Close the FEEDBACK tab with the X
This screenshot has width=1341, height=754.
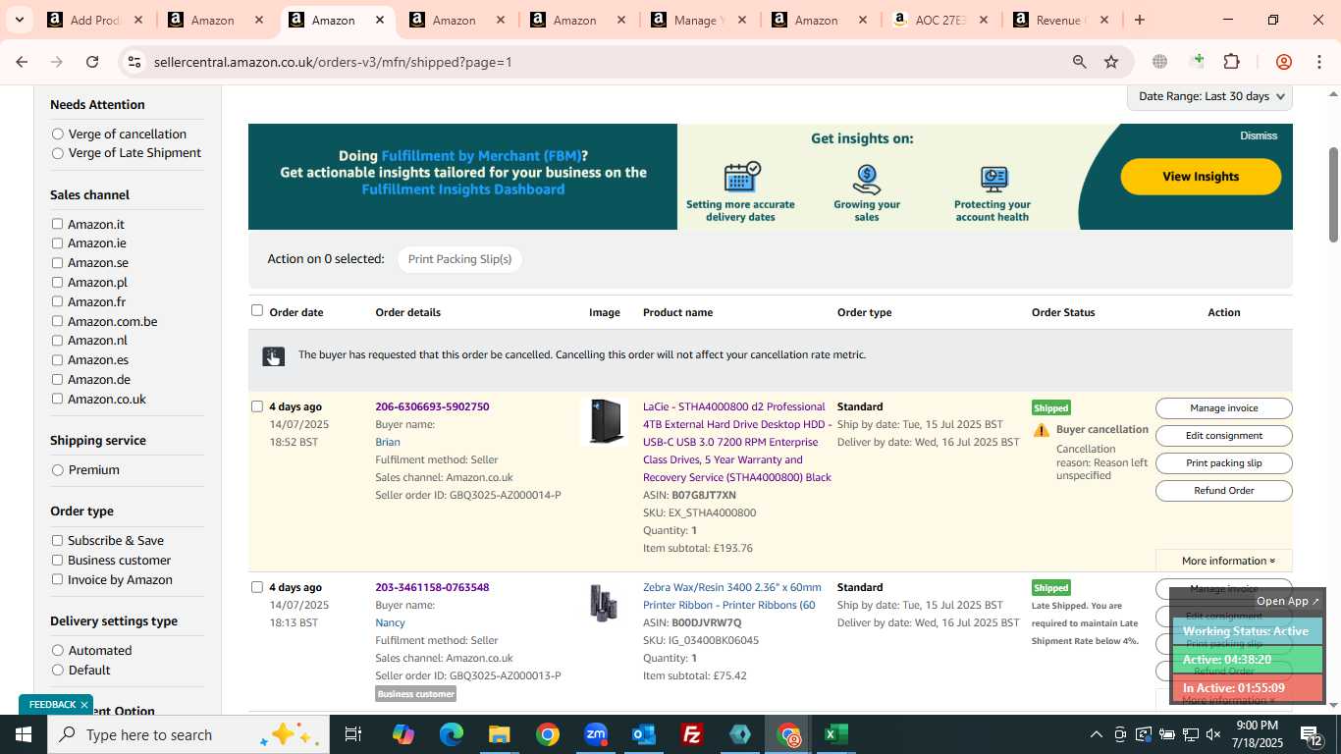point(84,705)
